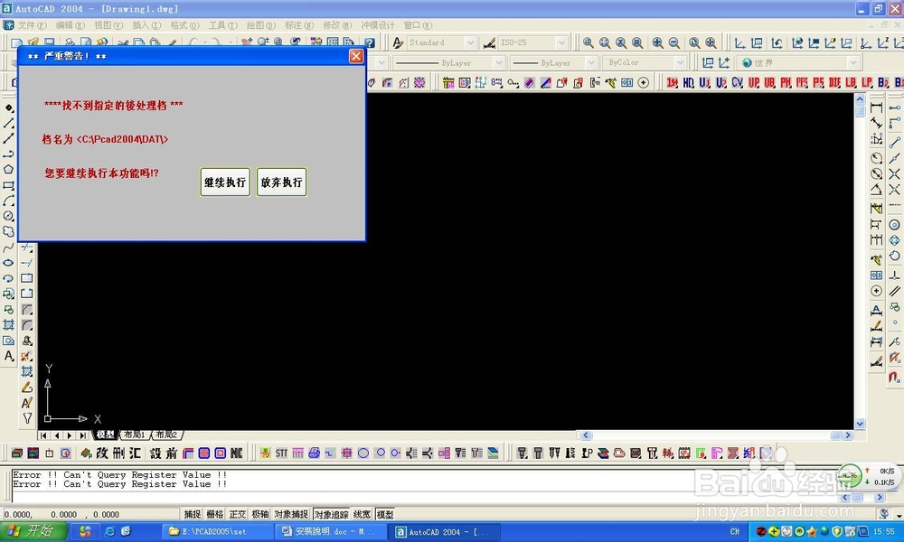Click the red LB PCAD toolbar icon
The width and height of the screenshot is (904, 542).
pos(851,83)
